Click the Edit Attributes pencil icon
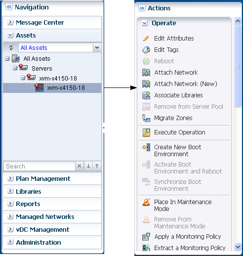 click(146, 38)
